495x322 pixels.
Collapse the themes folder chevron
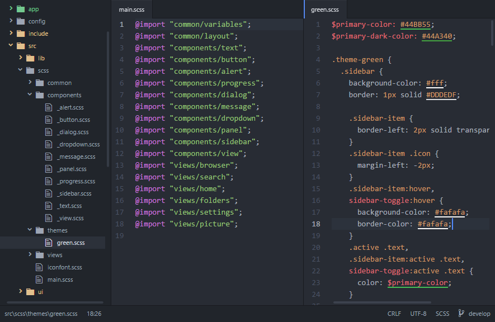[x=30, y=230]
